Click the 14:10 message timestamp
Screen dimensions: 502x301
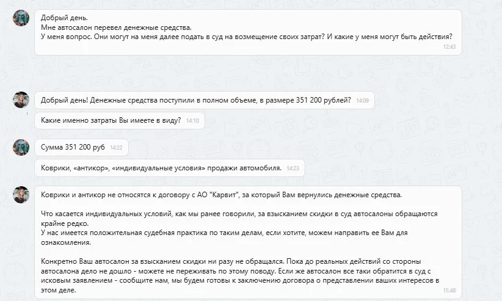(192, 121)
